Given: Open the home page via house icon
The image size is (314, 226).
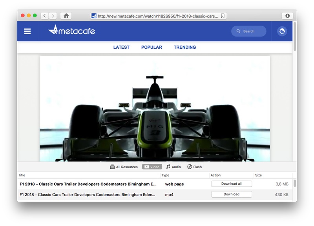Looking at the screenshot, I should (x=66, y=16).
